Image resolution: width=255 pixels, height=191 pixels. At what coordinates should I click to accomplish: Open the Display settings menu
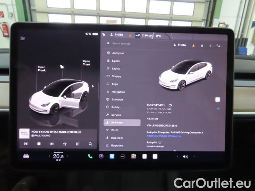coord(114,76)
